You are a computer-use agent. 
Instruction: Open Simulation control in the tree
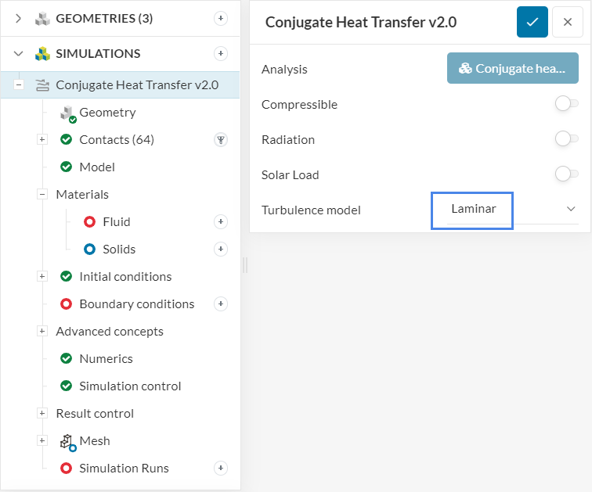pyautogui.click(x=130, y=386)
